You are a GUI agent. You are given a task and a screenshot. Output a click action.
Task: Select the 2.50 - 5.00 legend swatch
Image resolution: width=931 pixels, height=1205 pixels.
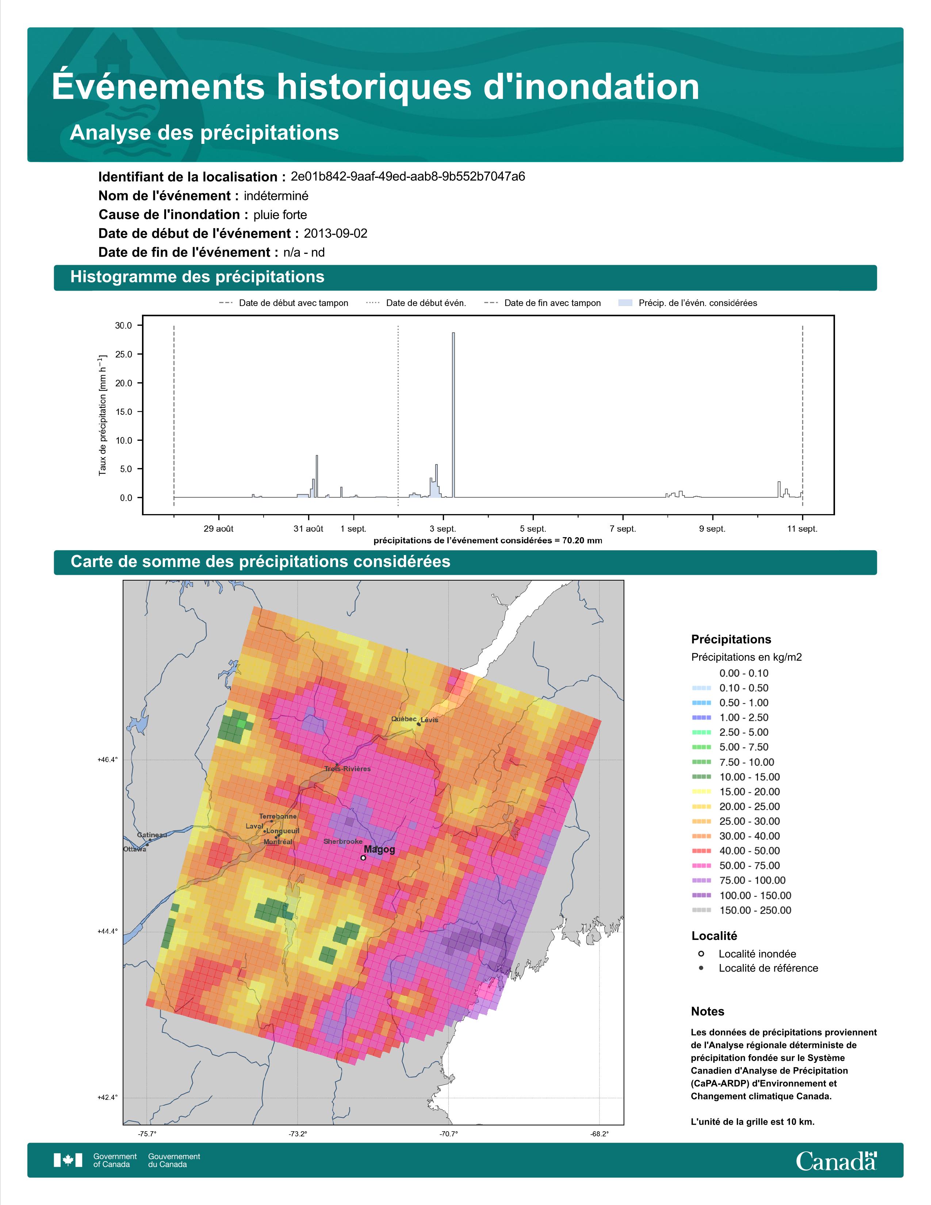[x=701, y=732]
